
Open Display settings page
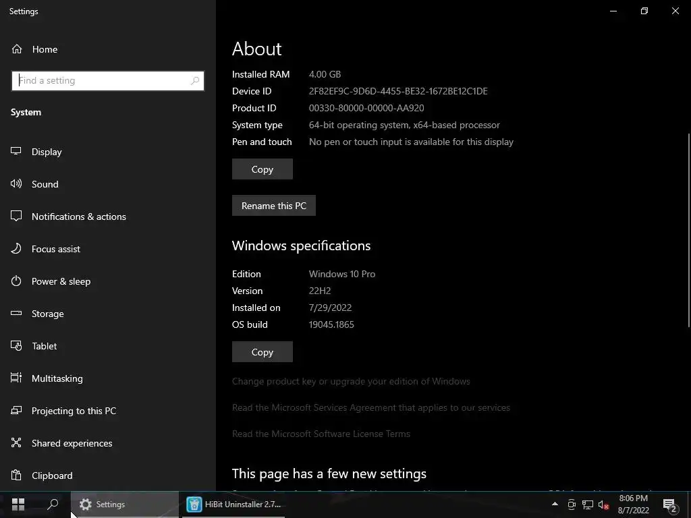(47, 152)
